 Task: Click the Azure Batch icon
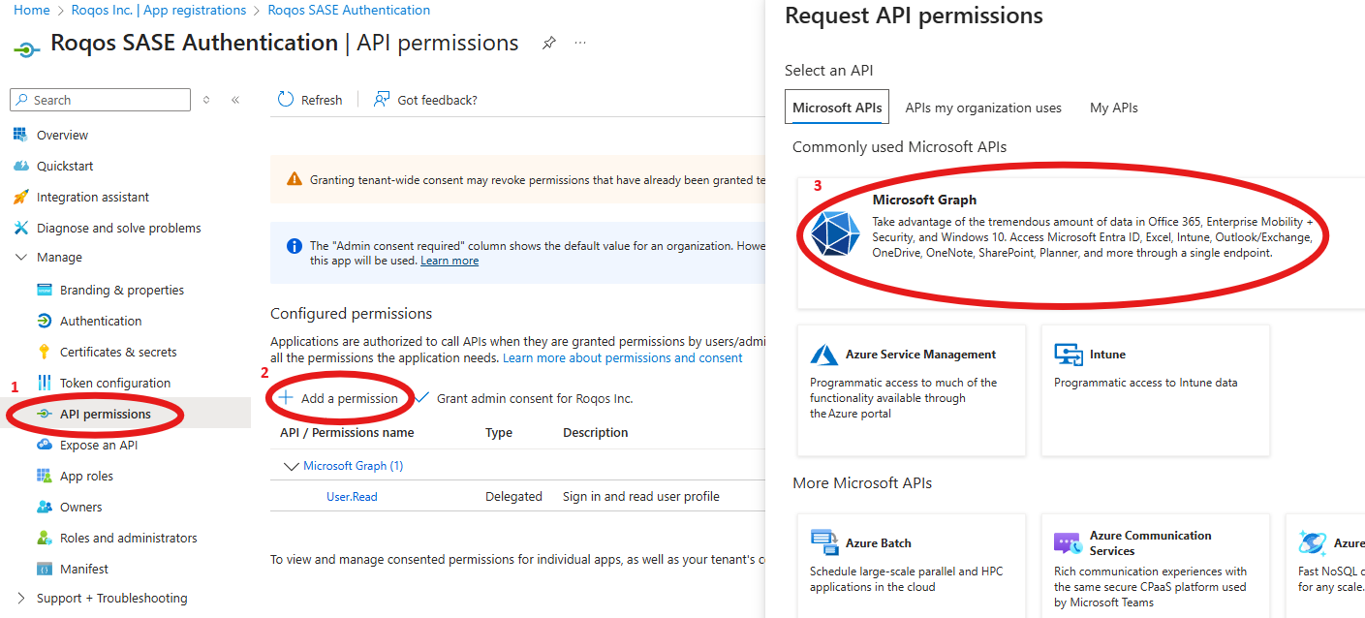click(824, 542)
